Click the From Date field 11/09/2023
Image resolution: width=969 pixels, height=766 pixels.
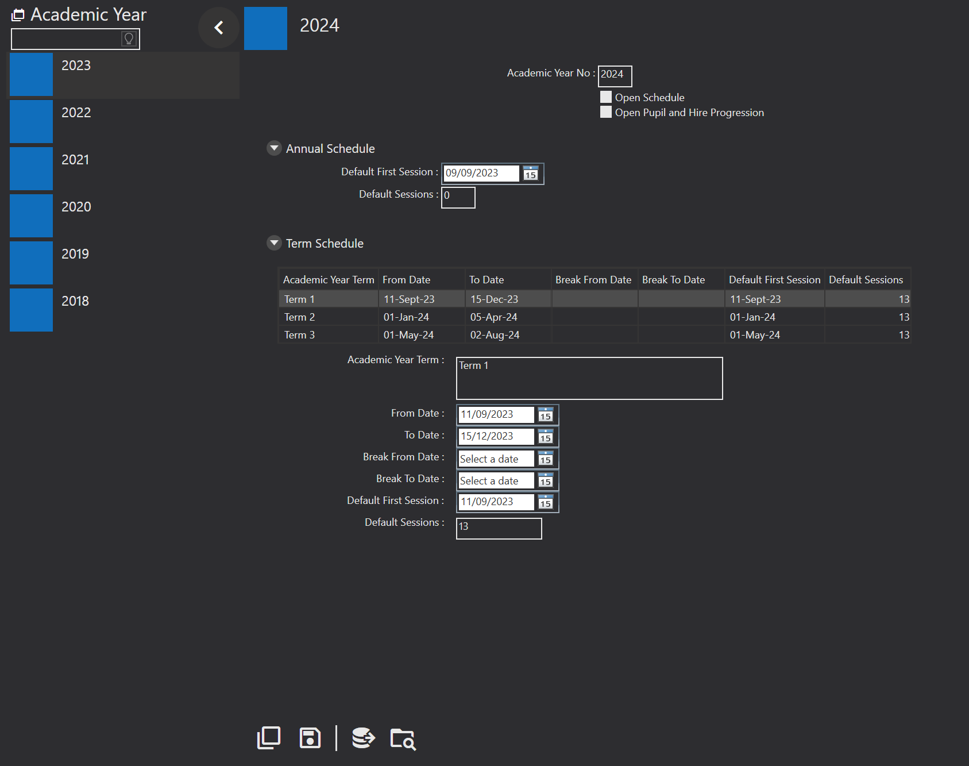[x=496, y=415]
